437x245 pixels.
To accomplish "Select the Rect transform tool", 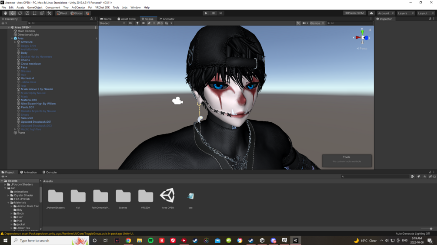I will [x=34, y=13].
